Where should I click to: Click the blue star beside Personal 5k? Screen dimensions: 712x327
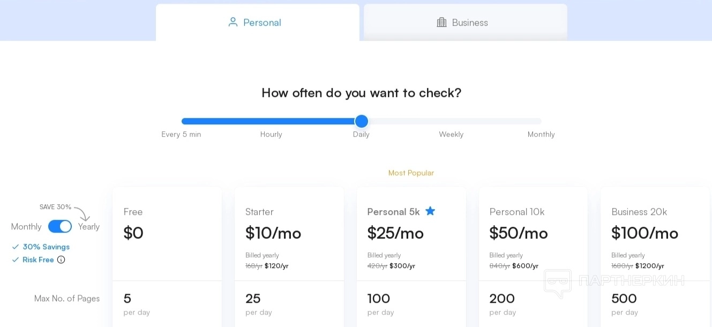430,211
